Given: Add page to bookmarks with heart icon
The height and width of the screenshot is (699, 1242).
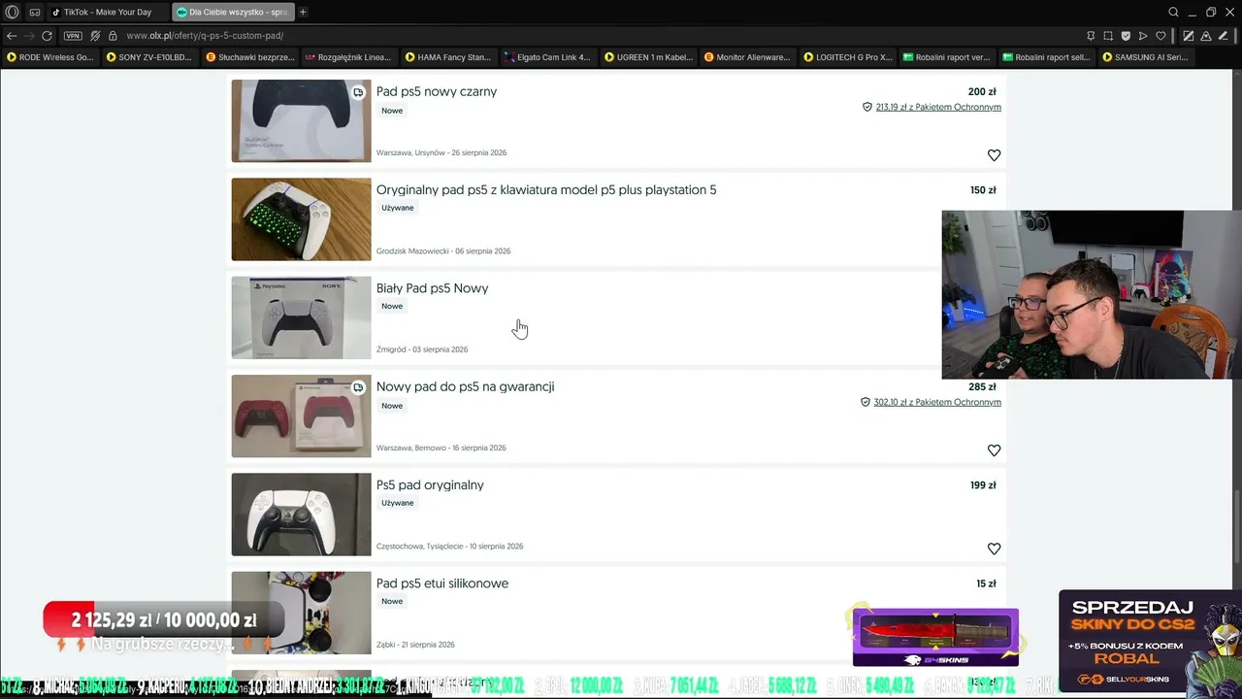Looking at the screenshot, I should coord(1160,36).
